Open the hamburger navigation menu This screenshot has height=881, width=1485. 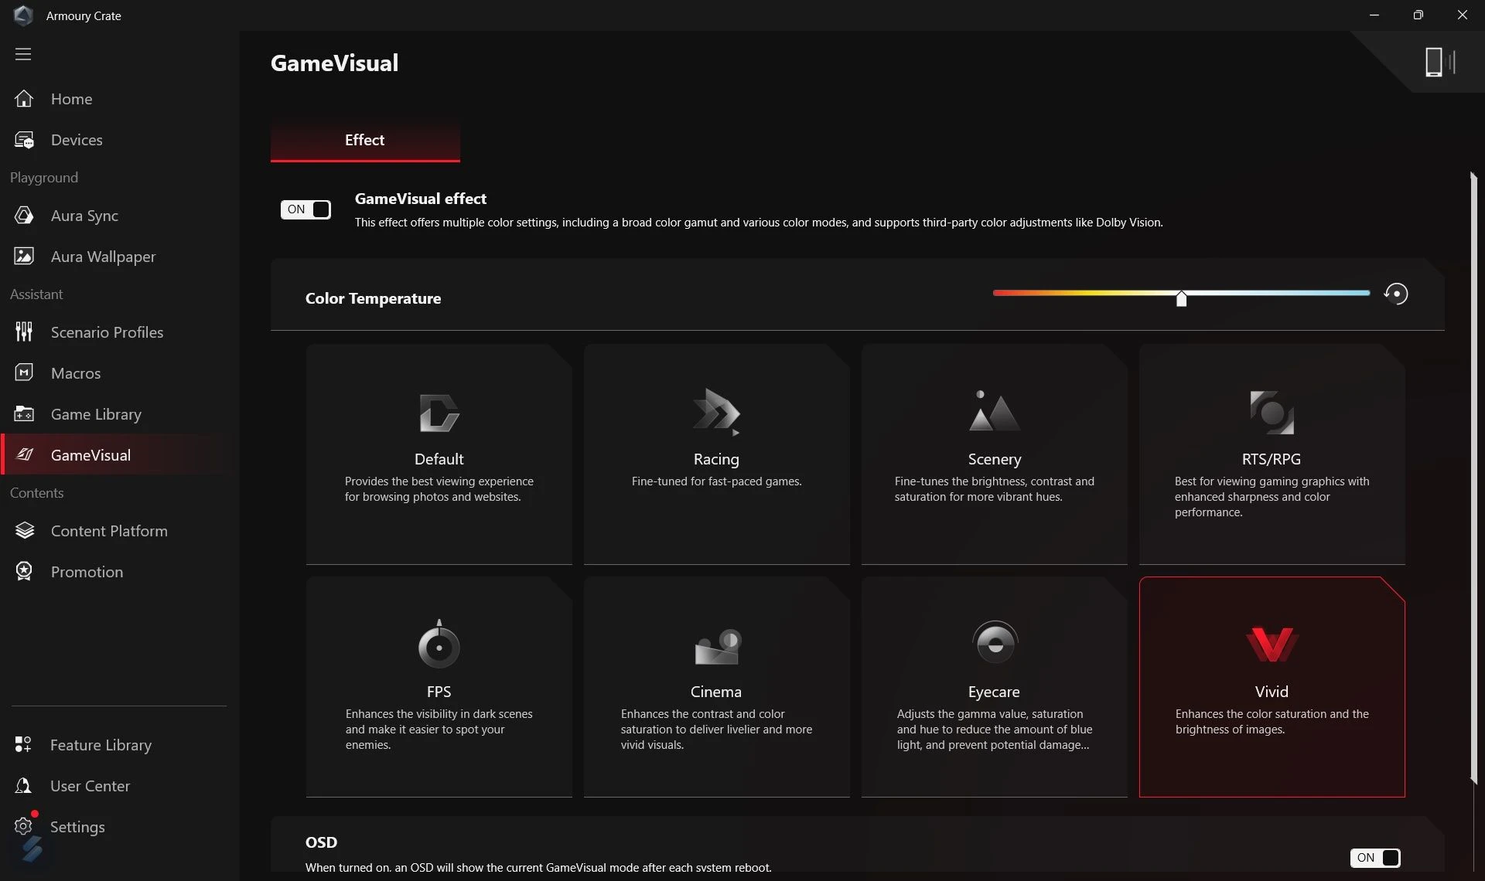click(23, 54)
